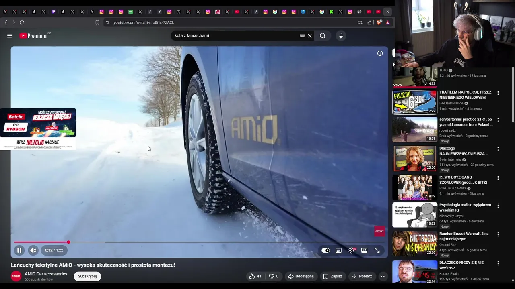Click the progress bar scrubber handle
The height and width of the screenshot is (289, 515).
pyautogui.click(x=68, y=242)
